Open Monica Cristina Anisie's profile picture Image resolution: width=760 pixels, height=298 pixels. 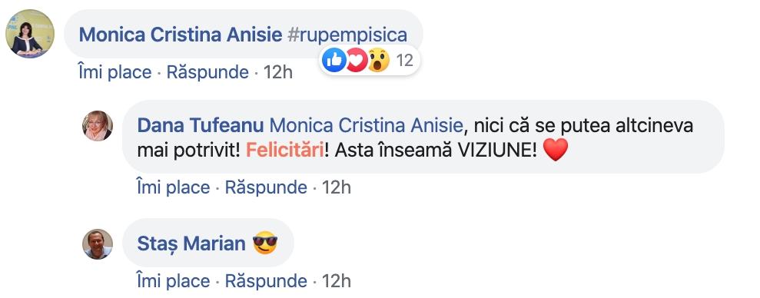click(30, 34)
